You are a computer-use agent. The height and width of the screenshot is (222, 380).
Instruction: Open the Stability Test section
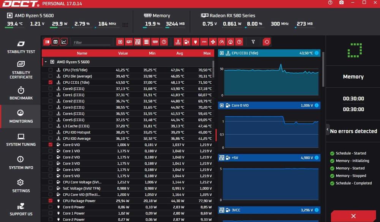(21, 47)
